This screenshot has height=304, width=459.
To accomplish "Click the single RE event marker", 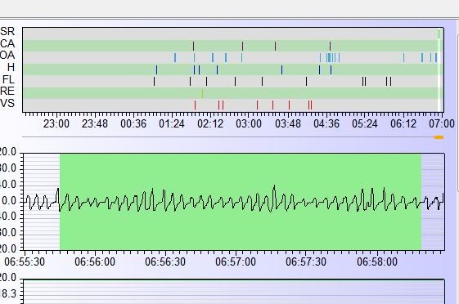I will tap(202, 93).
